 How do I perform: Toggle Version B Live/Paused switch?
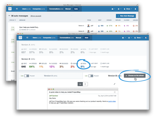tap(91, 76)
